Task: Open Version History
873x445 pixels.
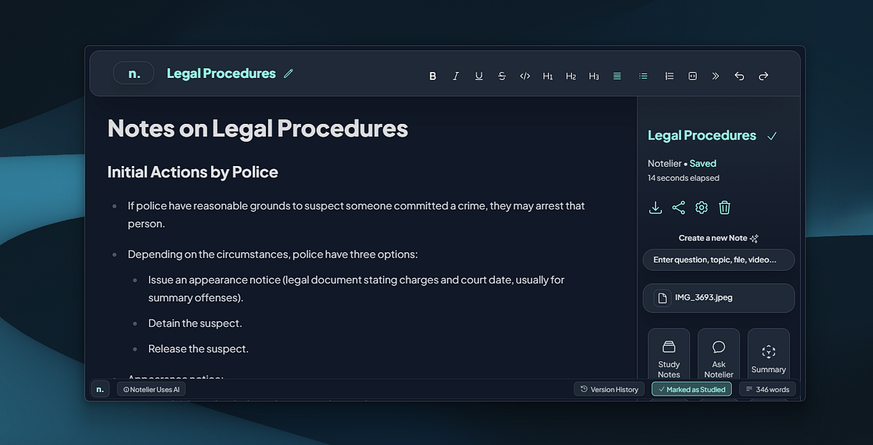Action: click(x=609, y=389)
